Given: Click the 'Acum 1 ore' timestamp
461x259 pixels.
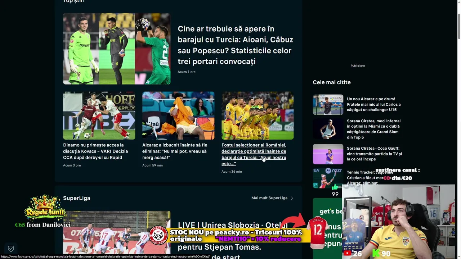Looking at the screenshot, I should [187, 72].
